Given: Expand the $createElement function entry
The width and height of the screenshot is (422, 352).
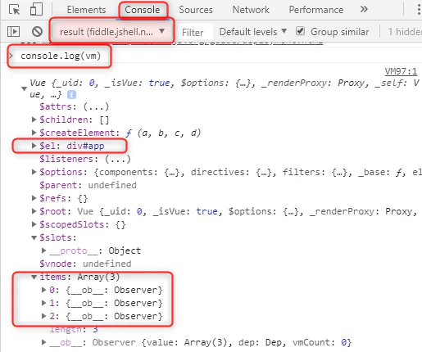Looking at the screenshot, I should click(34, 133).
